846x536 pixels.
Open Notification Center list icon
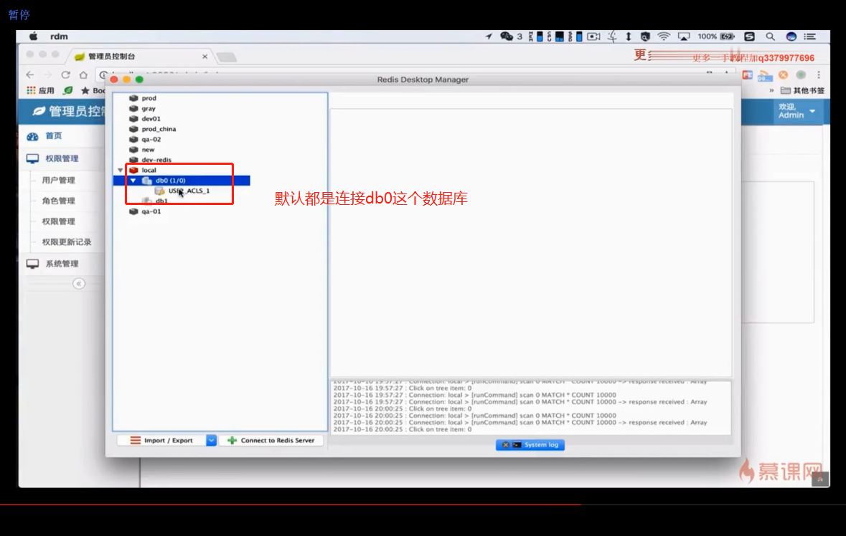click(x=810, y=36)
